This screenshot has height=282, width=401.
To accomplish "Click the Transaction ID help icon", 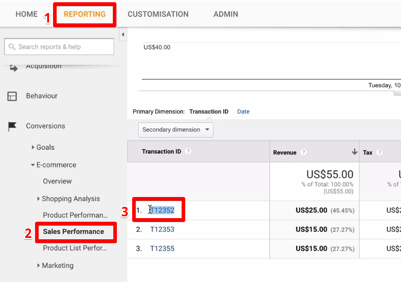I will tap(188, 151).
